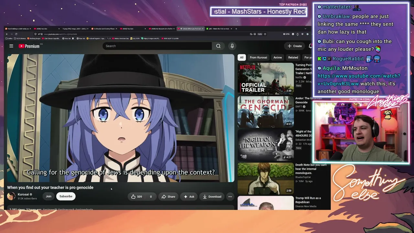Open Turning Point Netflix trailer thumbnail
The height and width of the screenshot is (233, 414).
click(x=266, y=78)
